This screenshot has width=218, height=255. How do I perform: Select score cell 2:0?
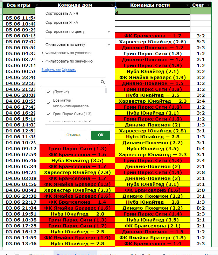201,190
